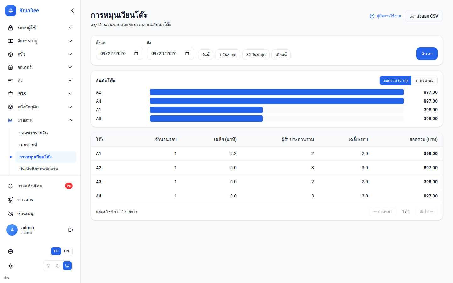This screenshot has width=453, height=283.
Task: Click the orders (ออเดอร์) clipboard icon
Action: click(x=11, y=67)
